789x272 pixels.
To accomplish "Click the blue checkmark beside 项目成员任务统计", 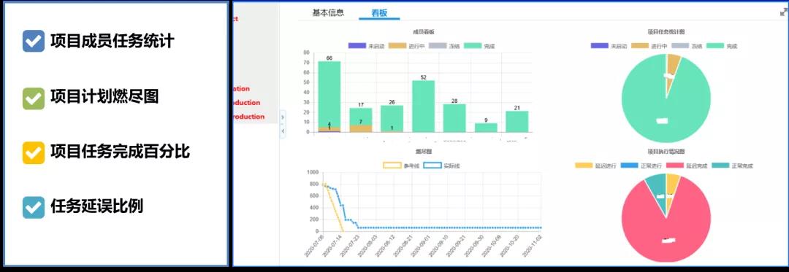I will pos(34,41).
